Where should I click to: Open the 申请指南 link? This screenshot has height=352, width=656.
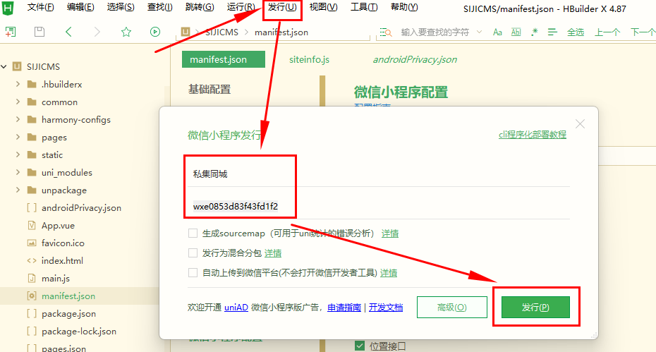(x=344, y=308)
